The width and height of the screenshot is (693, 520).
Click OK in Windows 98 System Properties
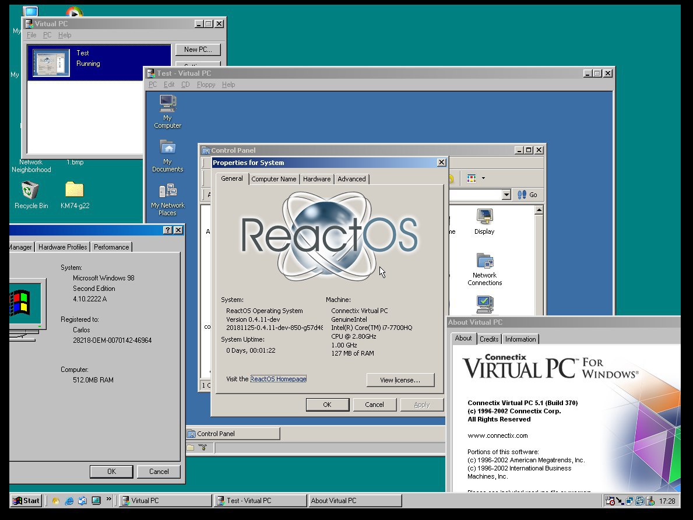coord(111,472)
